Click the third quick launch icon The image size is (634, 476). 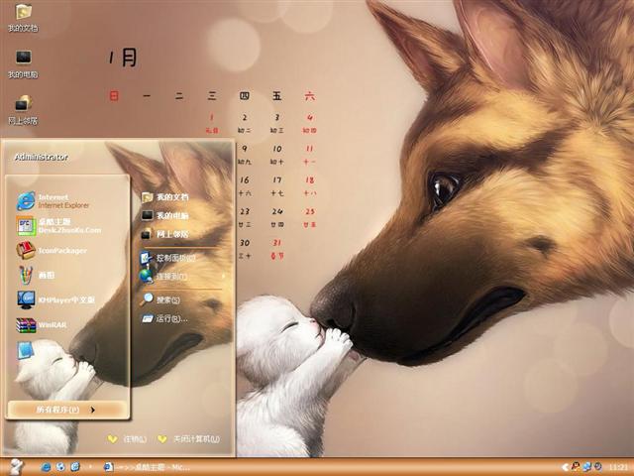tap(75, 467)
